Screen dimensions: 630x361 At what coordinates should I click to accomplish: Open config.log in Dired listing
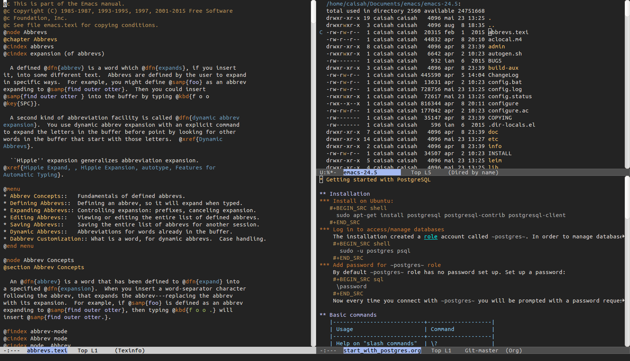point(505,89)
